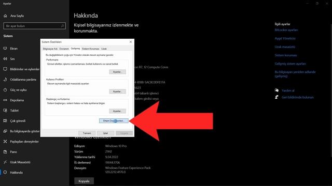Select Ekran label in sidebar
The width and height of the screenshot is (332, 186).
[14, 49]
